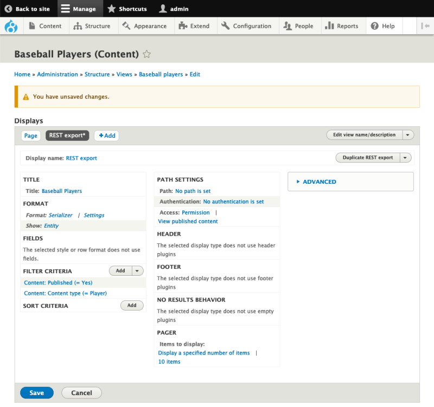Switch to the Page display tab
Viewport: 434px width, 407px height.
pyautogui.click(x=31, y=136)
